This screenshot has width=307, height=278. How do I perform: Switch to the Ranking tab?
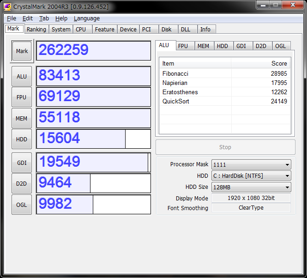[36, 29]
